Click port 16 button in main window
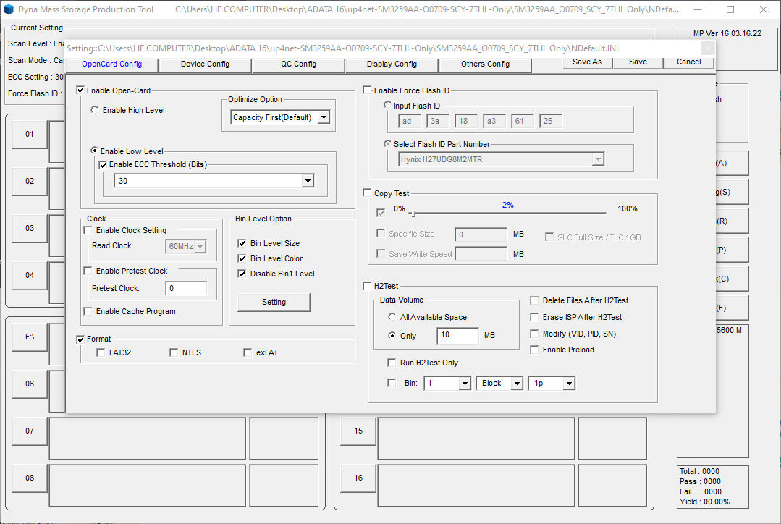Screen dimensions: 781x524 [358, 478]
